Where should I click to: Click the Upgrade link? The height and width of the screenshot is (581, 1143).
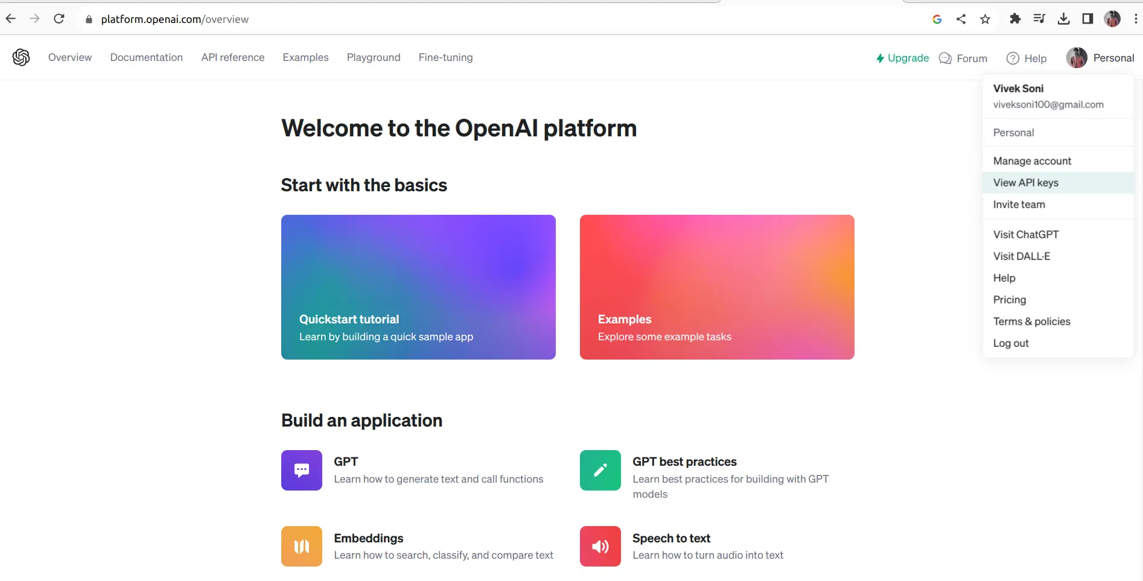coord(903,58)
